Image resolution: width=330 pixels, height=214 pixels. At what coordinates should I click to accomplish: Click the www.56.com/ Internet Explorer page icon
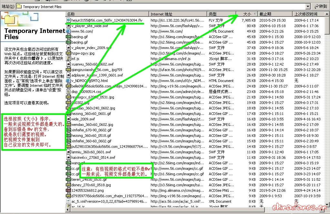click(68, 31)
